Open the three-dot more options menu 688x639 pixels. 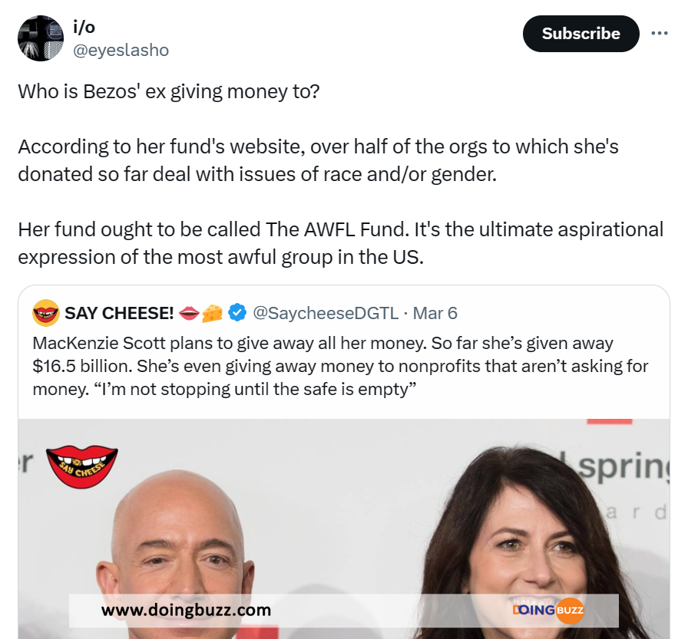[660, 33]
